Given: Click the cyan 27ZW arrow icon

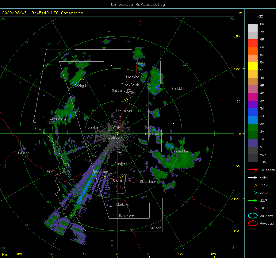Looking at the screenshot, I should click(x=253, y=193).
